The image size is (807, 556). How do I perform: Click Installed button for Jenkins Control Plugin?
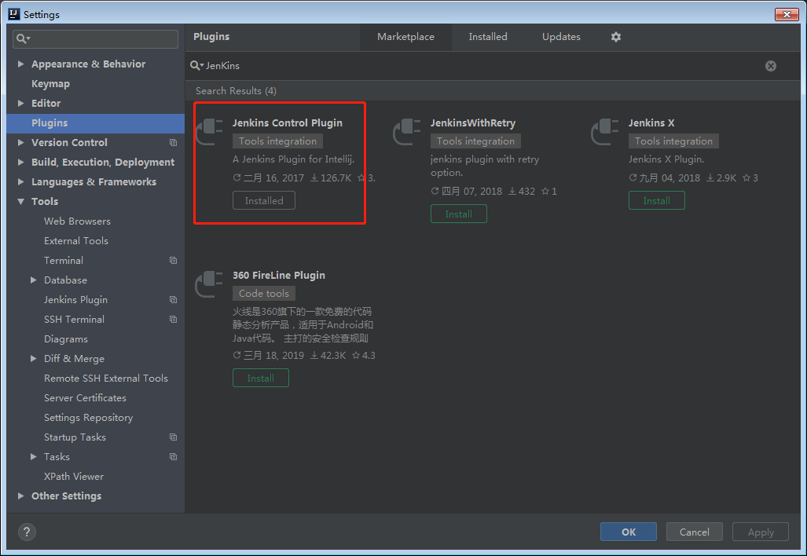[264, 200]
